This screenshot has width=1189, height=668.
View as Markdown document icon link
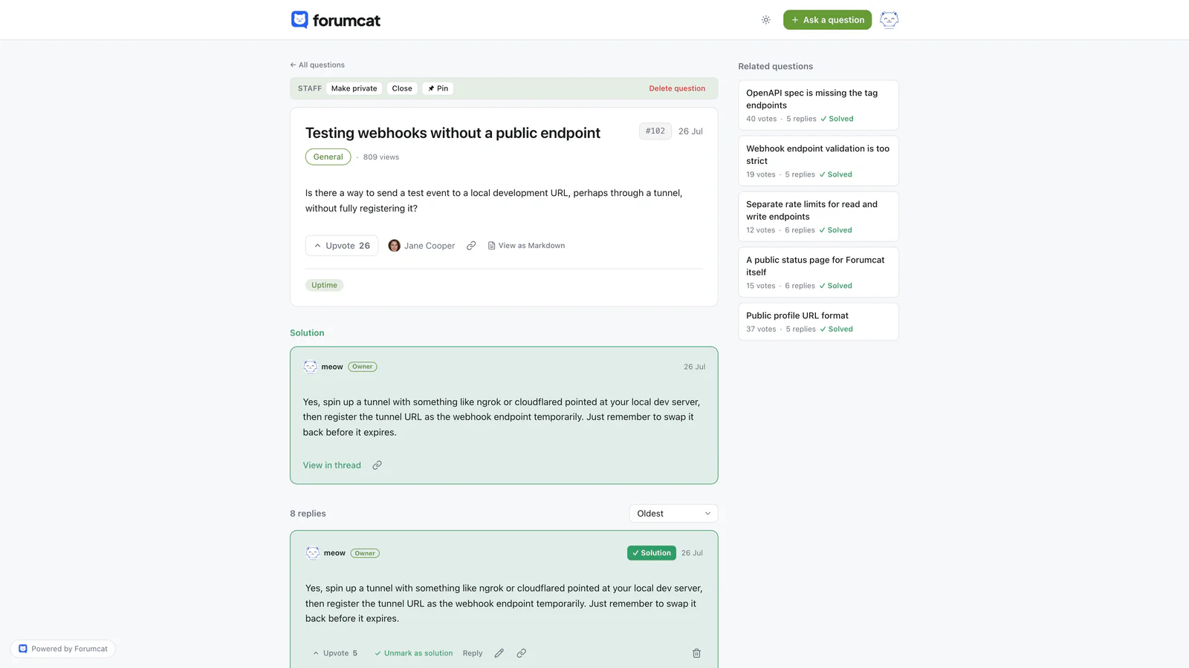pos(526,246)
